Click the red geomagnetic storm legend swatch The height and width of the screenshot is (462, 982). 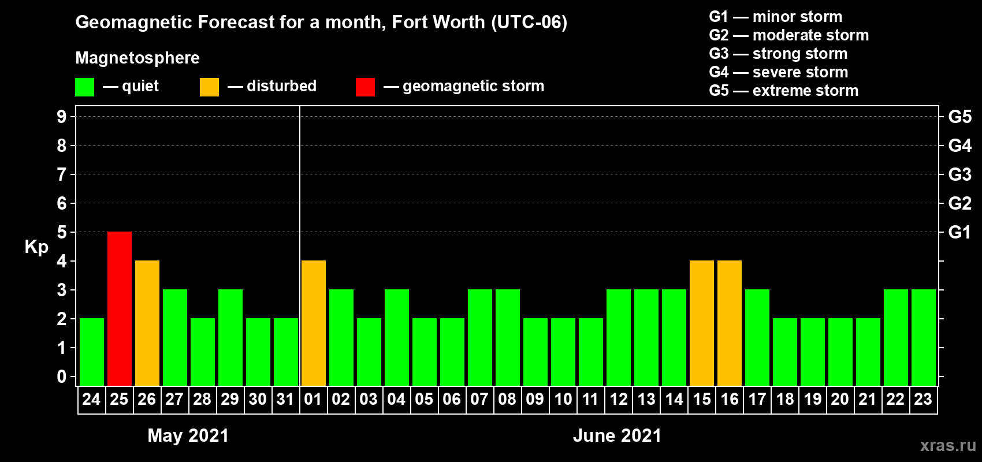pos(366,87)
